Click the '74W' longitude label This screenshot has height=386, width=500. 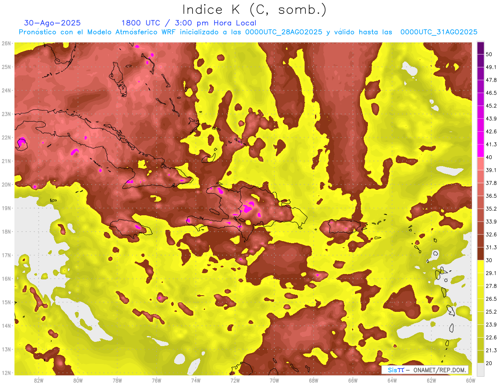196,380
